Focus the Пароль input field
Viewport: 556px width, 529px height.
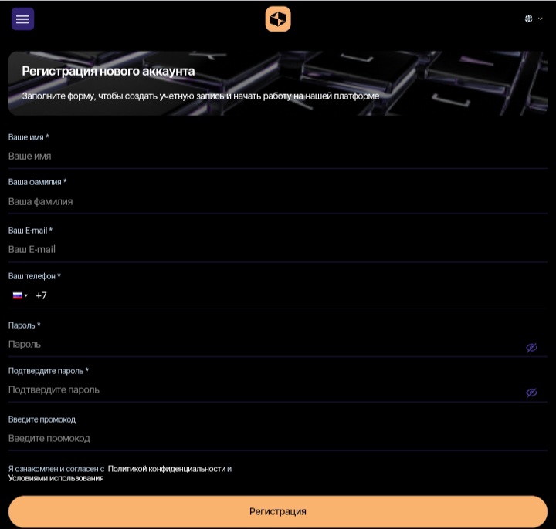click(x=263, y=345)
